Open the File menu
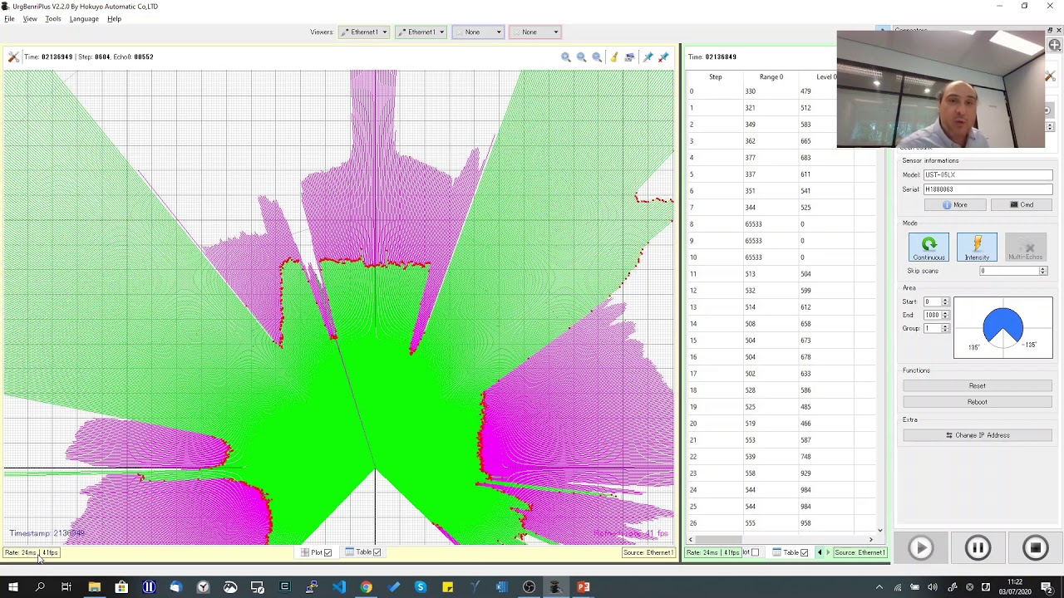The height and width of the screenshot is (598, 1064). [x=9, y=19]
